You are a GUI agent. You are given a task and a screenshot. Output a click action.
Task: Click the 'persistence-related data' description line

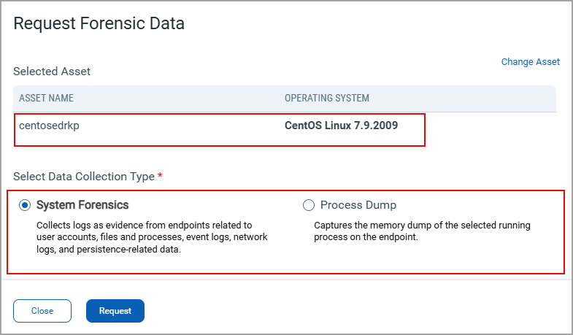[108, 249]
